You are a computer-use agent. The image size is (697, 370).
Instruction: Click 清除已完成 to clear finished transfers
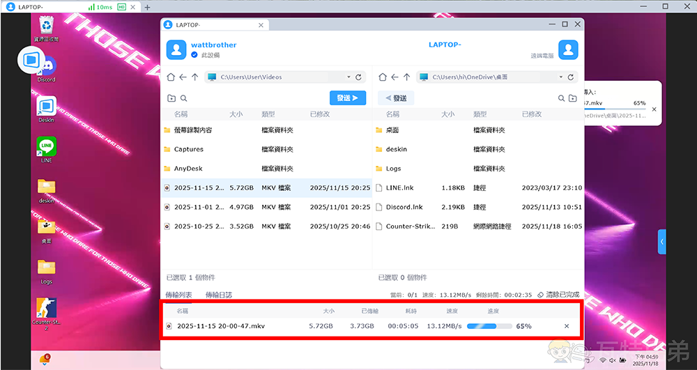pyautogui.click(x=558, y=295)
